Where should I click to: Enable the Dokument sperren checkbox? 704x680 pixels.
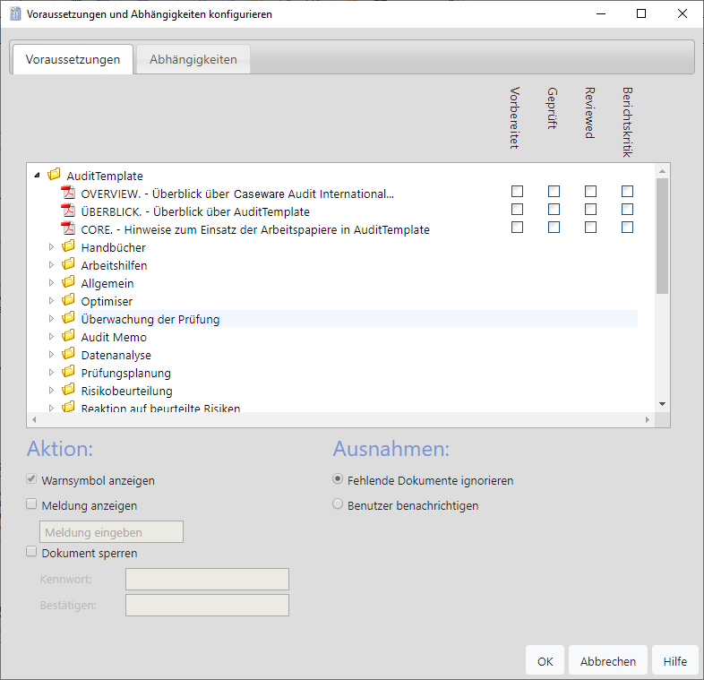(32, 553)
